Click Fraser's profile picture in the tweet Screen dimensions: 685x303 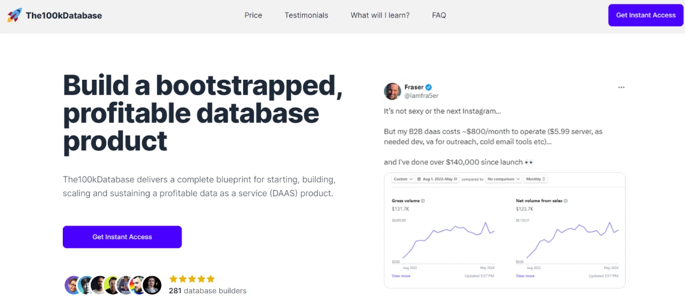pyautogui.click(x=392, y=92)
